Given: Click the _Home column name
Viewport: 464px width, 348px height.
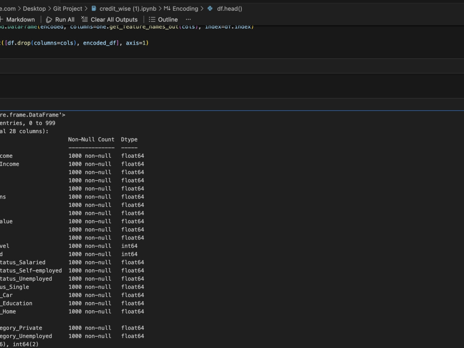Looking at the screenshot, I should [8, 312].
